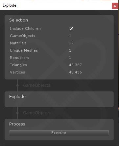119x146 pixels.
Task: Select the Triangles label
Action: coord(18,65)
